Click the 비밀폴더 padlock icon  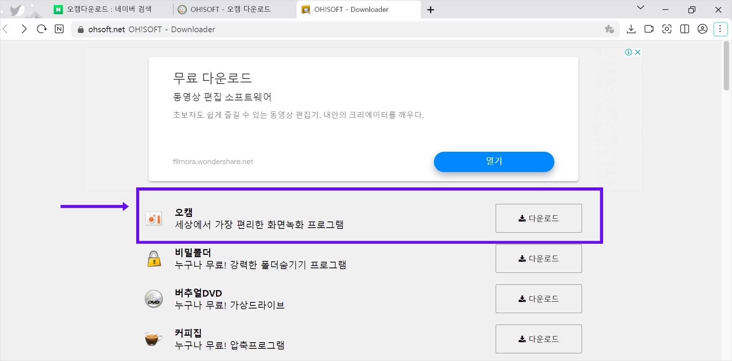[x=154, y=259]
